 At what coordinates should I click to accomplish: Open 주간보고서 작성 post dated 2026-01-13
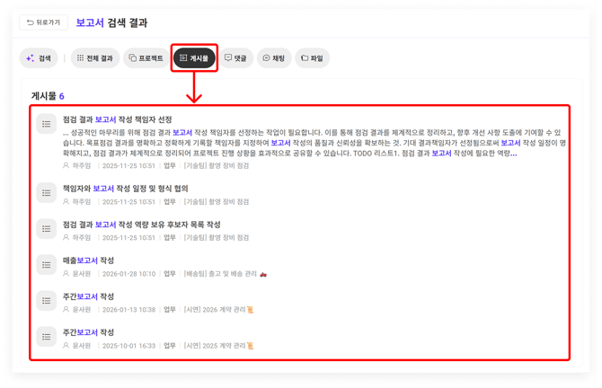pos(88,296)
